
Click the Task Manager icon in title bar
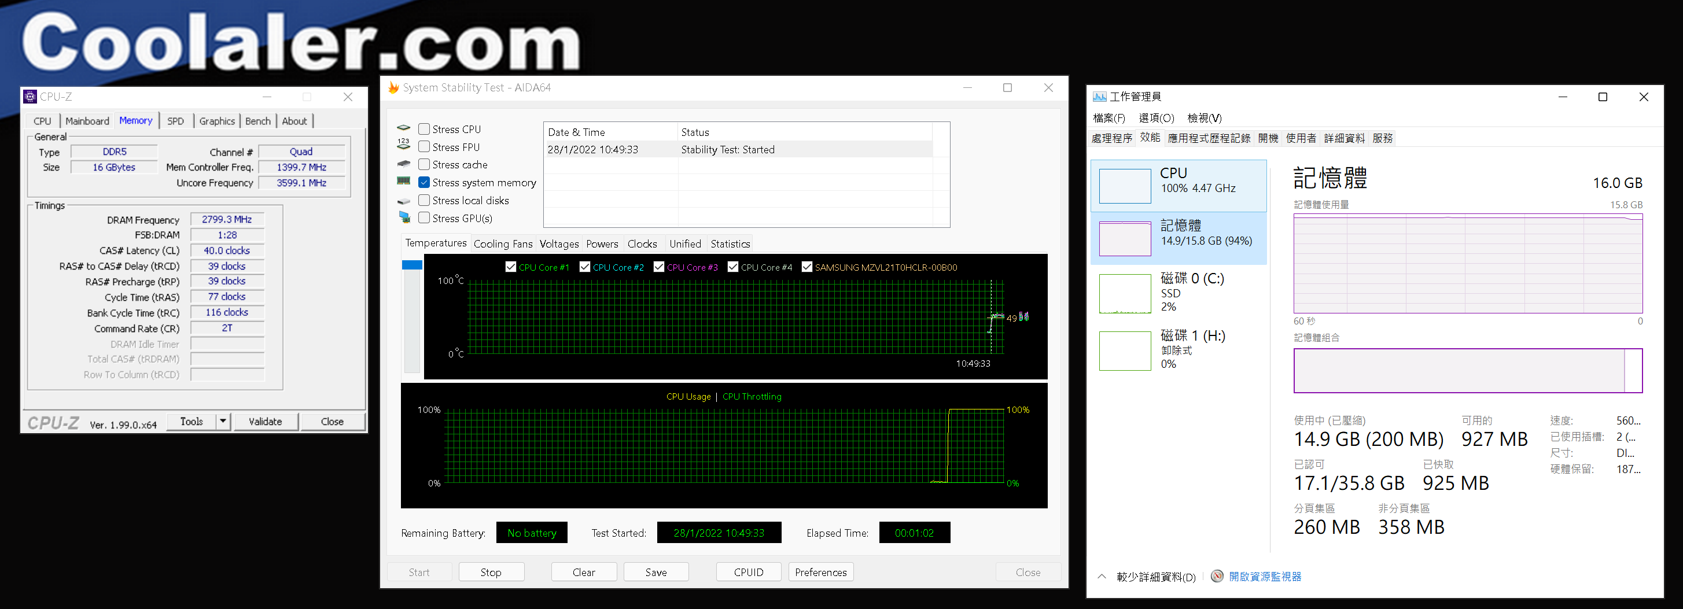click(x=1100, y=97)
